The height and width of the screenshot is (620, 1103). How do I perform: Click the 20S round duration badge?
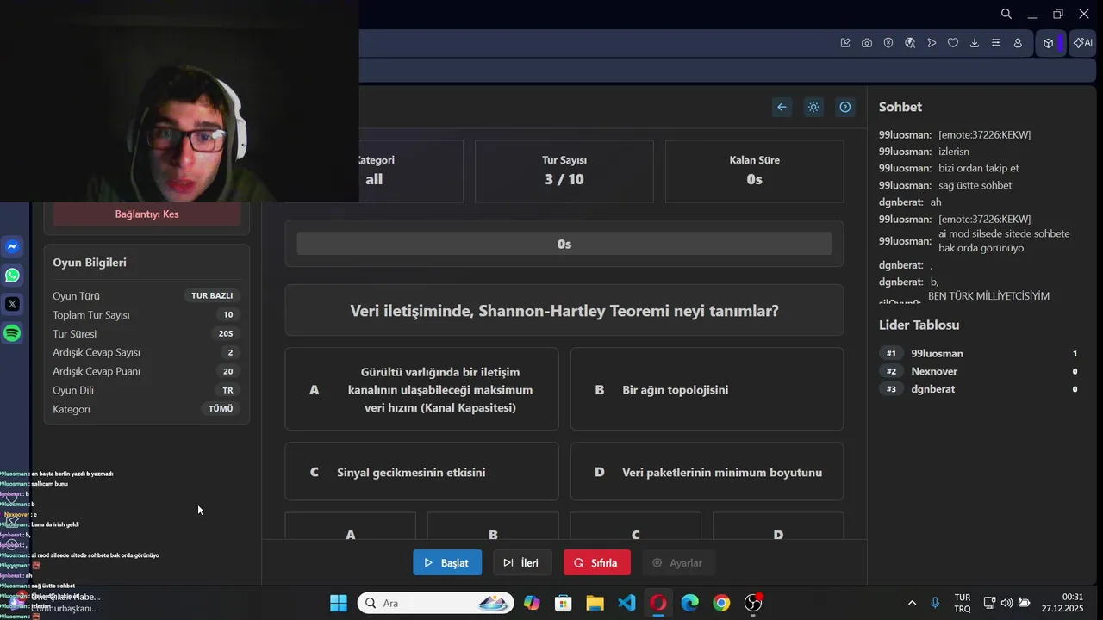point(226,333)
